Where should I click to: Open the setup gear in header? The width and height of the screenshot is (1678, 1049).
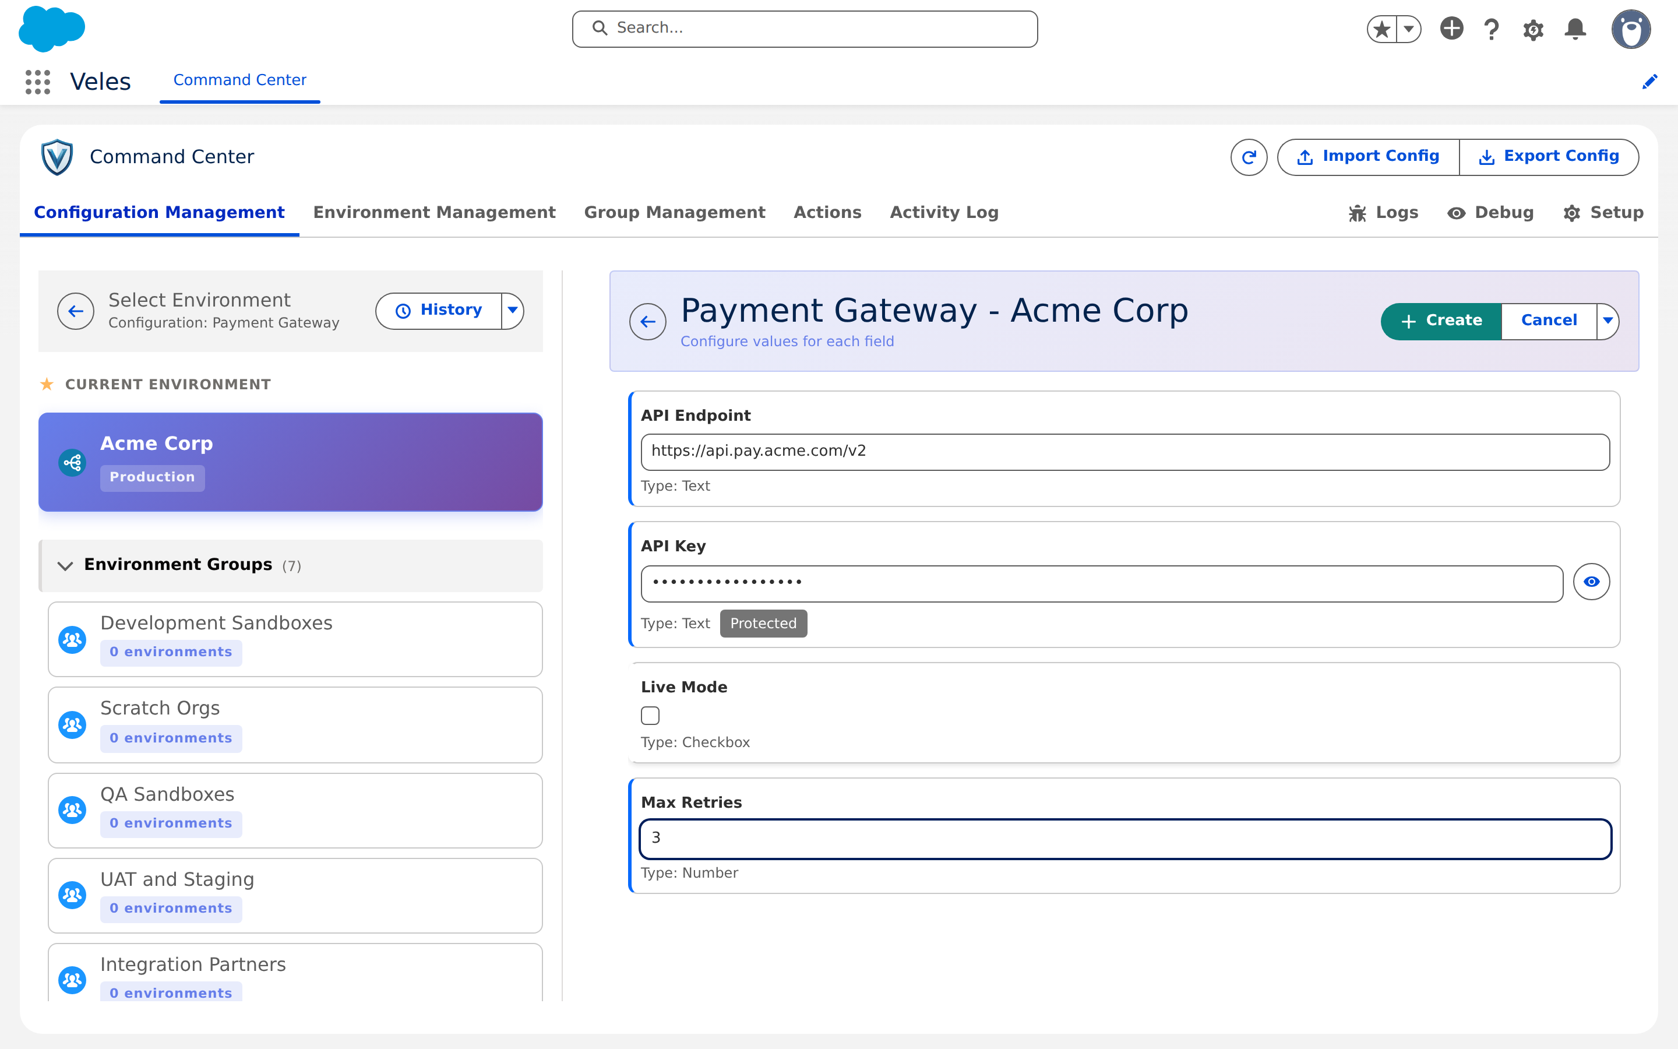click(x=1533, y=30)
